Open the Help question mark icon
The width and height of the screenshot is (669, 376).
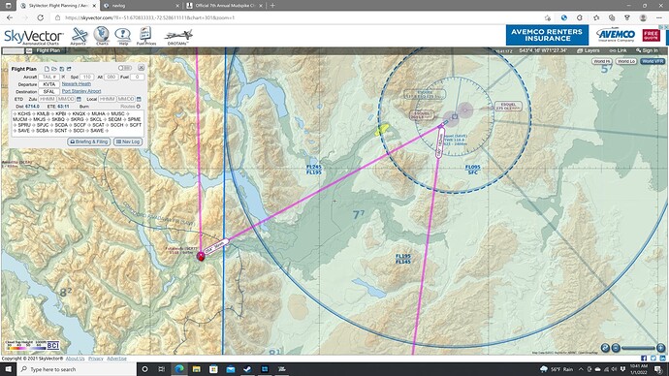click(x=123, y=36)
